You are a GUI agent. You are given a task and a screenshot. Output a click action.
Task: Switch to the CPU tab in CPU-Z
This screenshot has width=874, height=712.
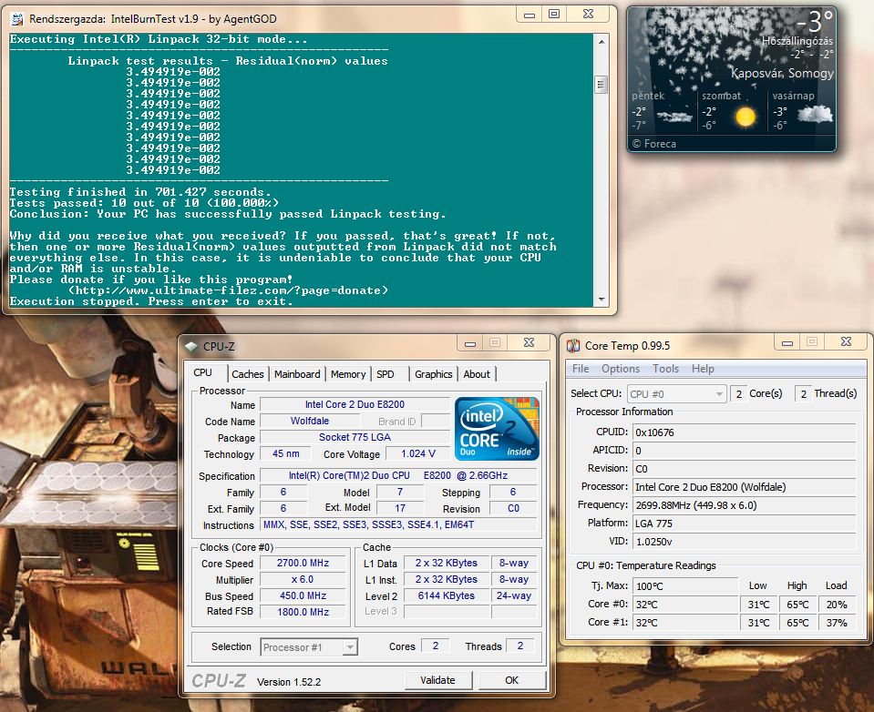[x=202, y=373]
